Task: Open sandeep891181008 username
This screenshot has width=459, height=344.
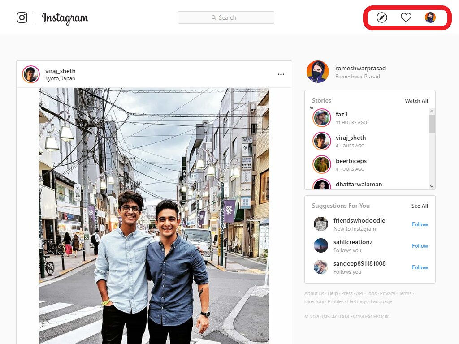Action: pos(359,263)
